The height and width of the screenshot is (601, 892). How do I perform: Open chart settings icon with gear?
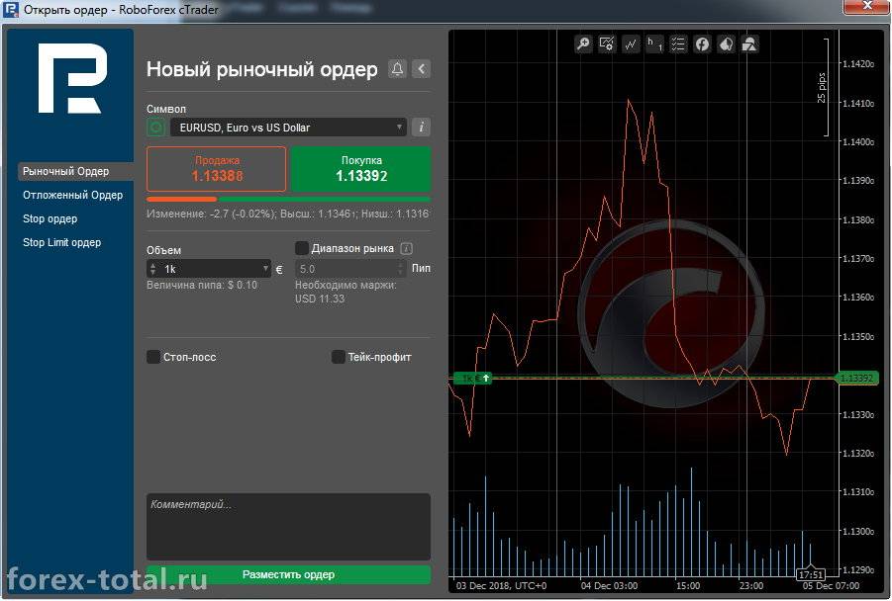pos(607,43)
